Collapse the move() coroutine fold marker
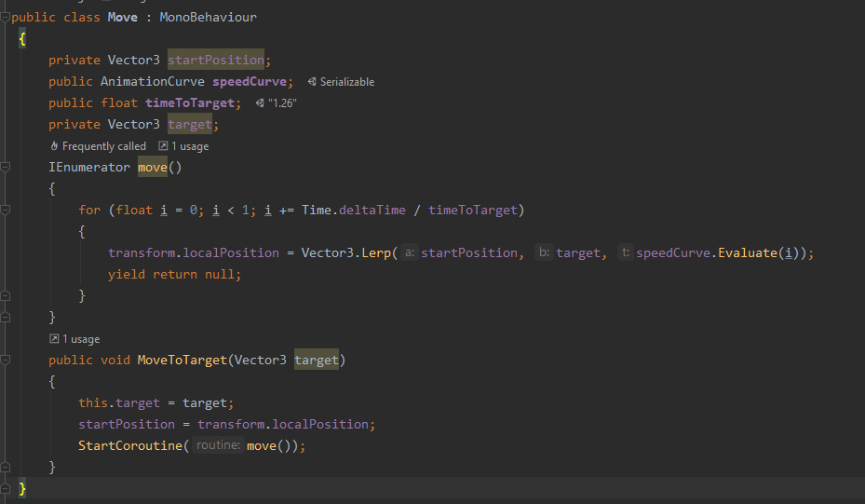The height and width of the screenshot is (504, 865). click(5, 168)
